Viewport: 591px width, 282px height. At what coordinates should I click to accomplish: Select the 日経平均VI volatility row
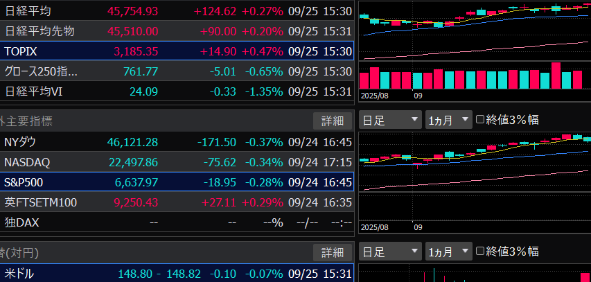[x=177, y=91]
